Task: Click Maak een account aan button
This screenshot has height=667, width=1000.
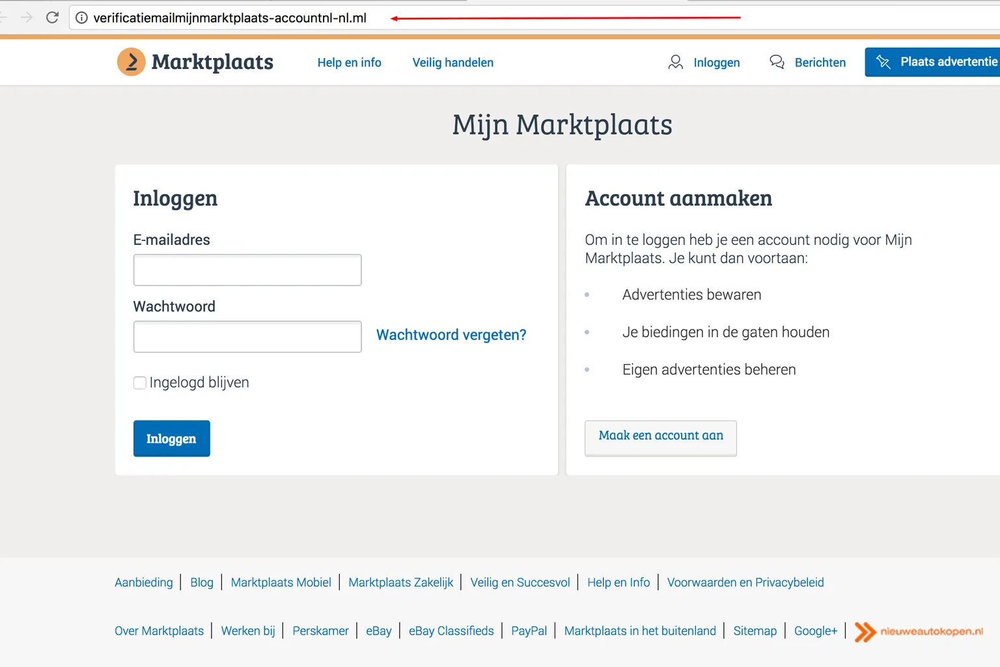Action: pos(660,436)
